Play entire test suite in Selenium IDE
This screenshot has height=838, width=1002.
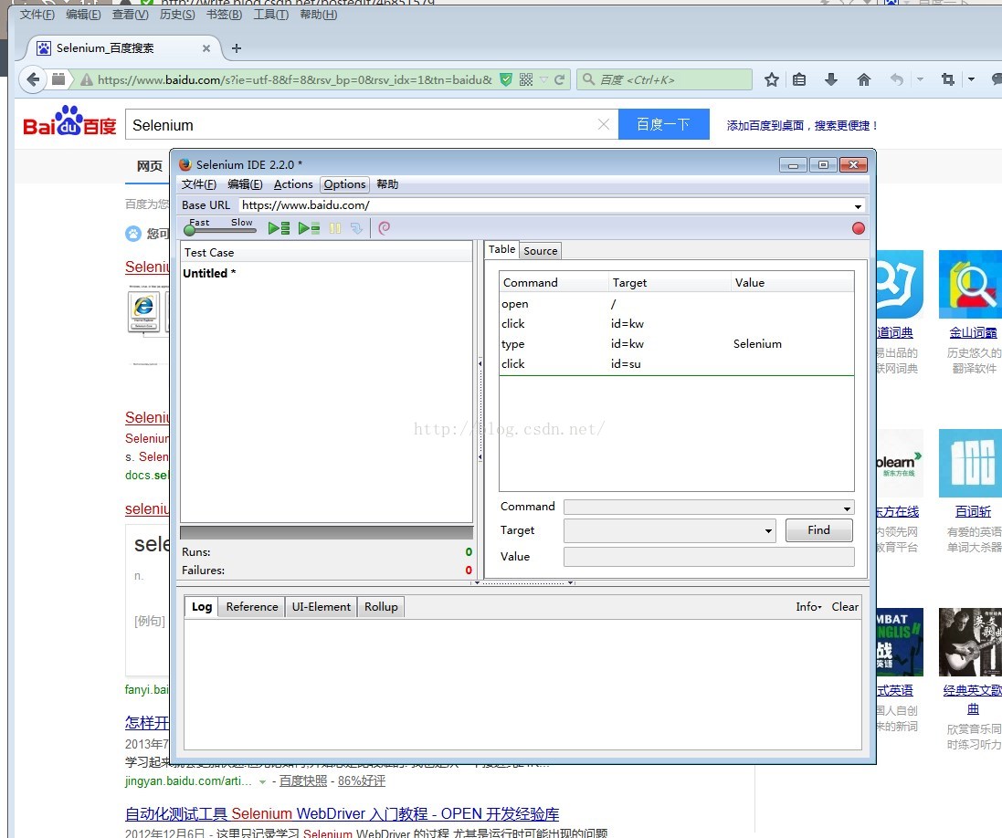279,228
